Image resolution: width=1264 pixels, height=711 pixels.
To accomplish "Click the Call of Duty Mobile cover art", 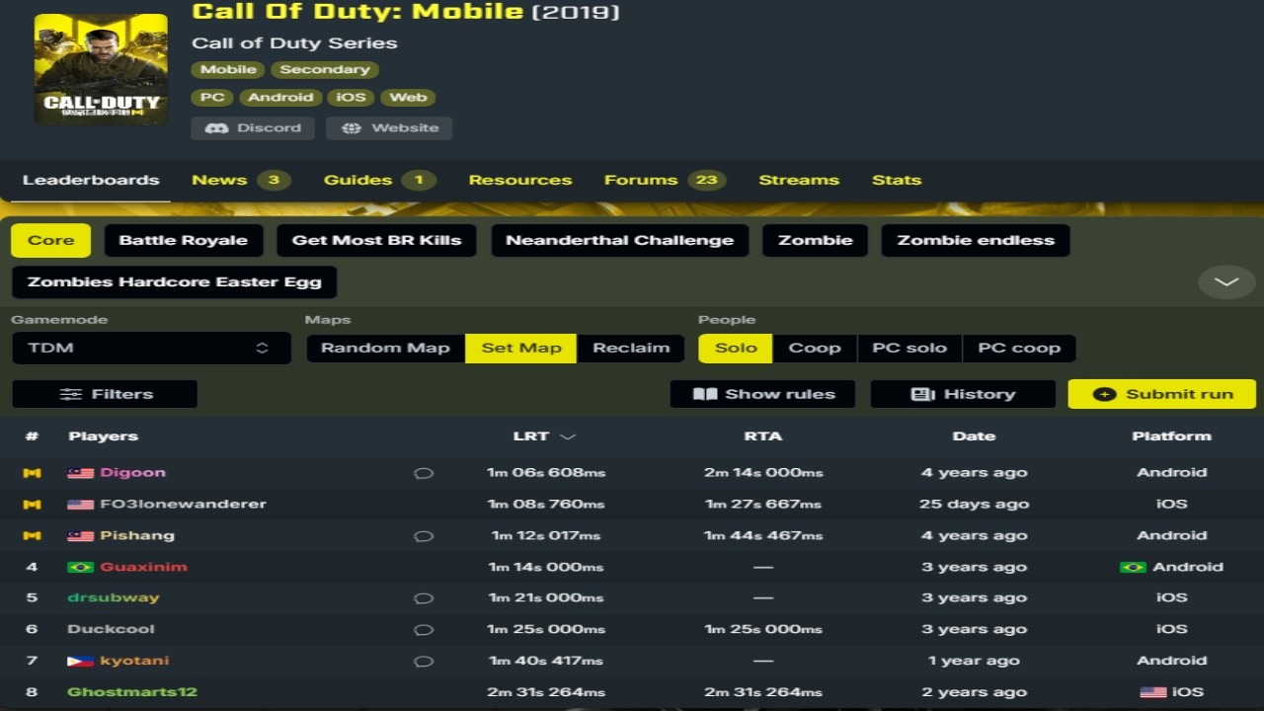I will (101, 69).
